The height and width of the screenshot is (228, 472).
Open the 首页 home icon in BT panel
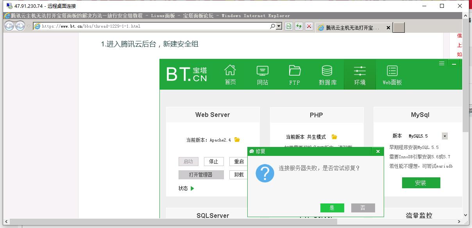click(230, 74)
